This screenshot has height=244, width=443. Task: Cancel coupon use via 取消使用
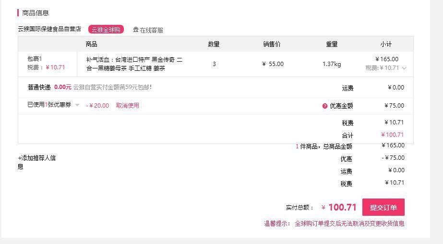tap(127, 105)
